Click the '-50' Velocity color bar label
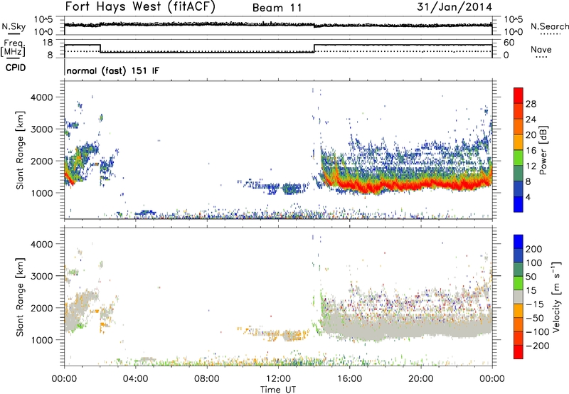 [535, 318]
